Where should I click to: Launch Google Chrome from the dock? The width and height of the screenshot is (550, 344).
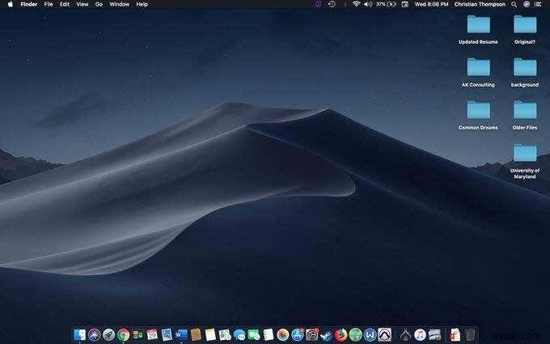(123, 335)
